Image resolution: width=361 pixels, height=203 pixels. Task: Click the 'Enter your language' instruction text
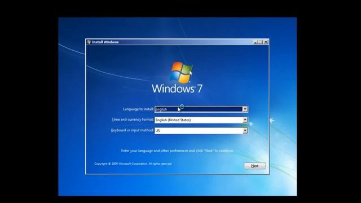177,151
